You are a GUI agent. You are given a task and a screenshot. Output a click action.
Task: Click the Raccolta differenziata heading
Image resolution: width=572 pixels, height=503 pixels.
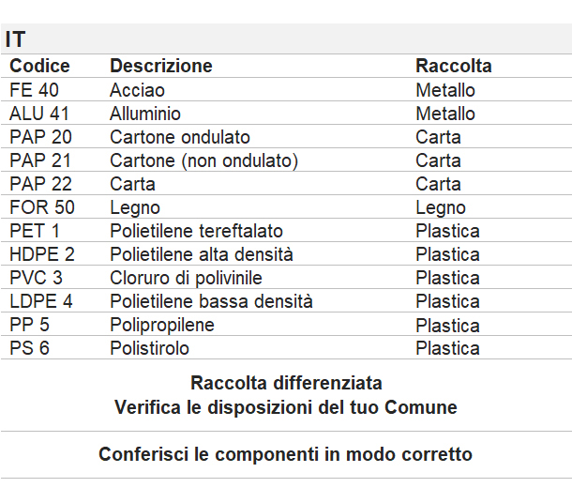click(x=286, y=383)
